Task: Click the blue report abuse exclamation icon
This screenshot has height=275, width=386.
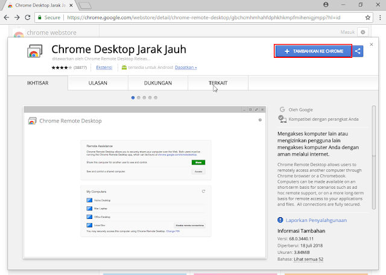Action: 280,220
